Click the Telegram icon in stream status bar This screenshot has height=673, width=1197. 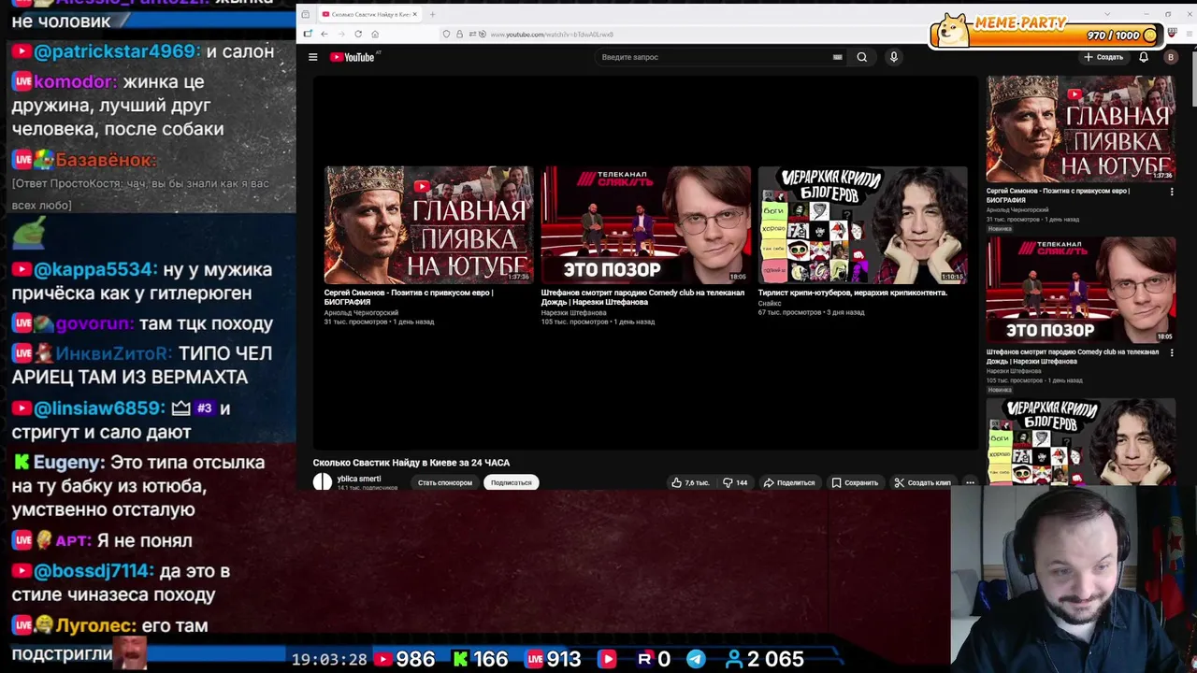(x=696, y=659)
